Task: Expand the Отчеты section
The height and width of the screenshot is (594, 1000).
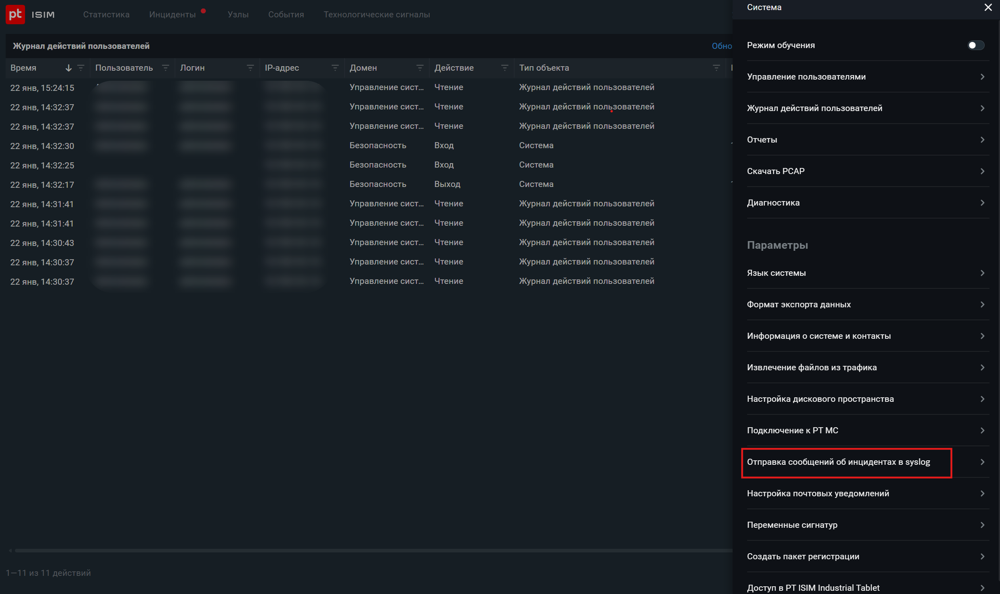Action: point(866,140)
